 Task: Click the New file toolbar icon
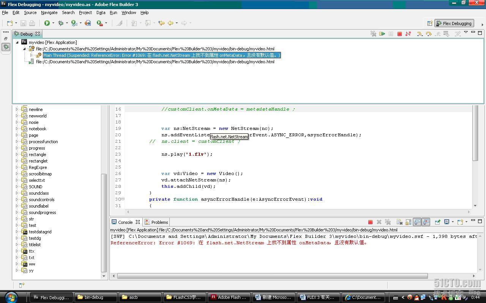pyautogui.click(x=10, y=23)
